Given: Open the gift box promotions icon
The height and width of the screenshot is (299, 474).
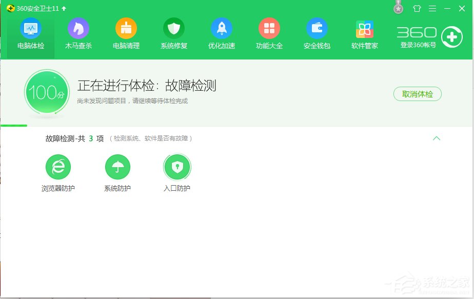Looking at the screenshot, I should pos(417,9).
